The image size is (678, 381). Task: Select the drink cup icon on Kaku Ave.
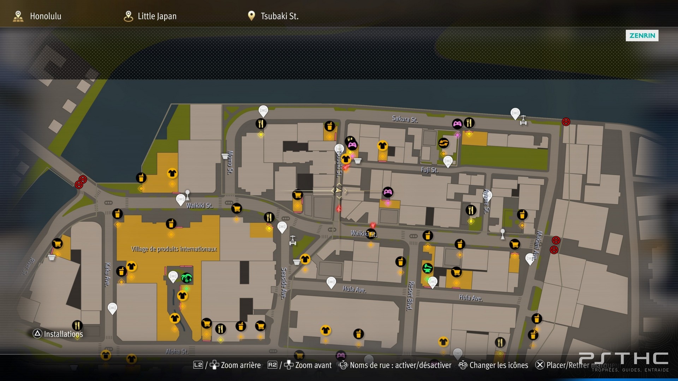coord(121,271)
